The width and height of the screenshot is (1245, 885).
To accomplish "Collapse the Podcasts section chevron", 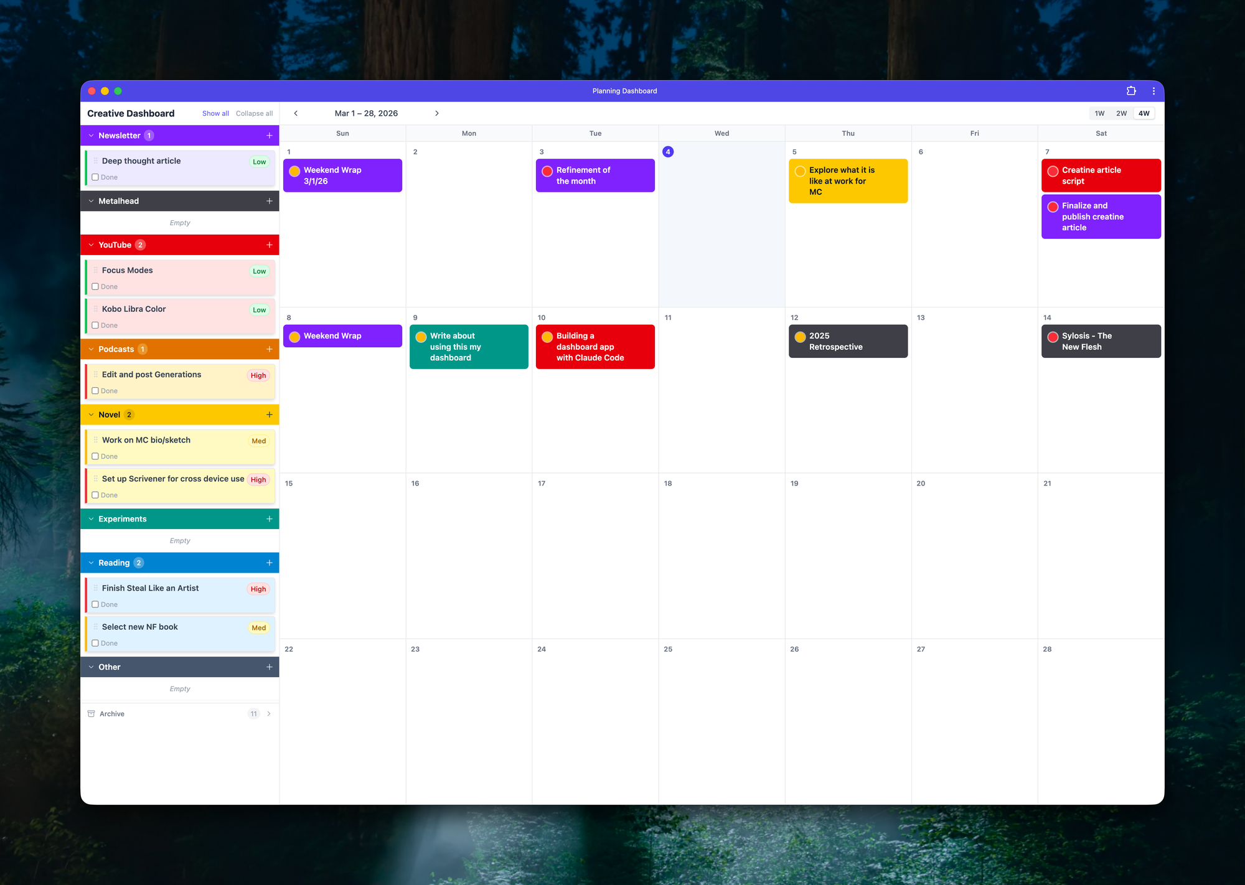I will [92, 349].
